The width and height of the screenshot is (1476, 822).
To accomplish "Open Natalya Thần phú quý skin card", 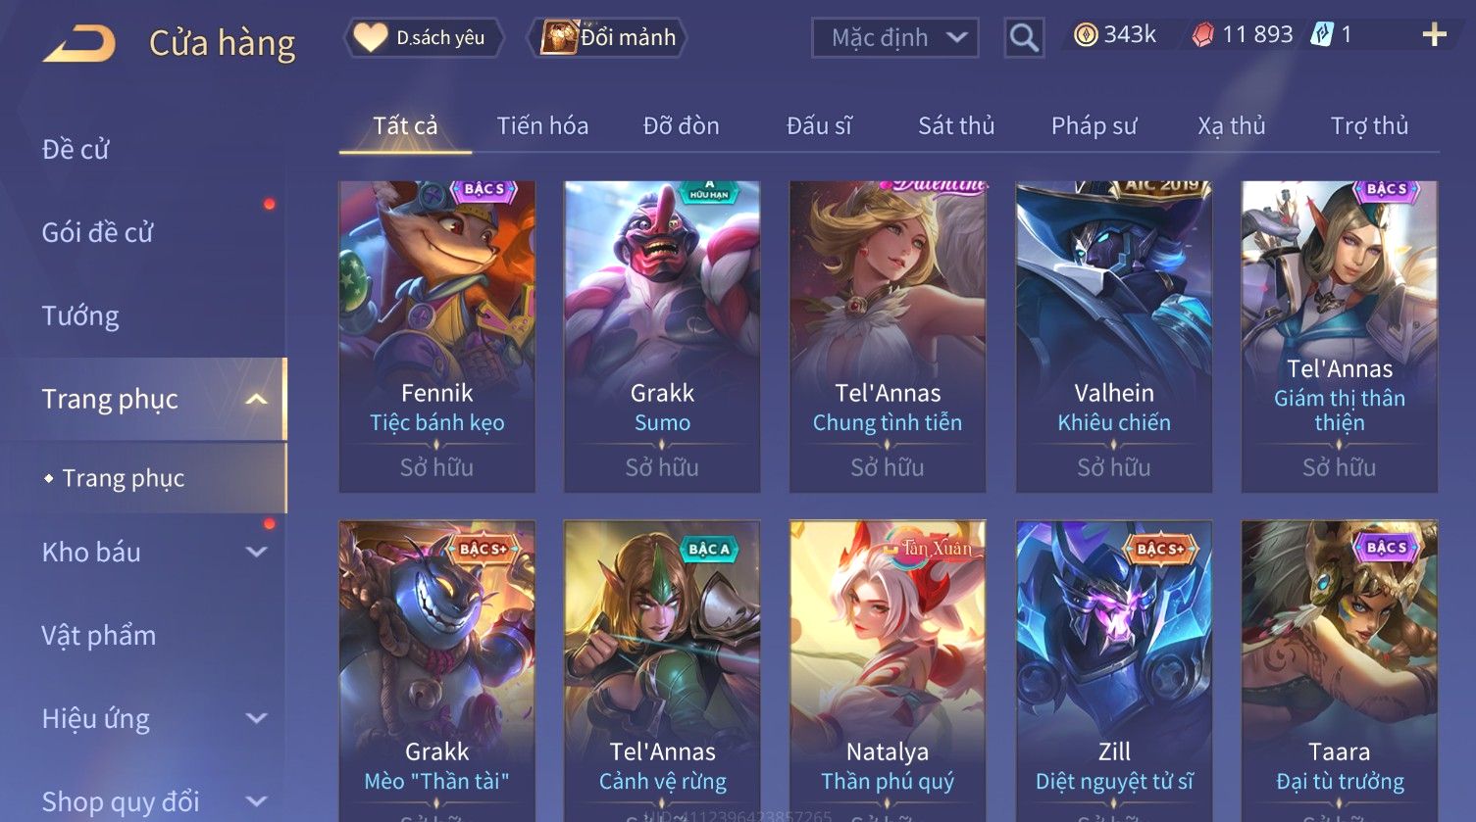I will click(888, 670).
